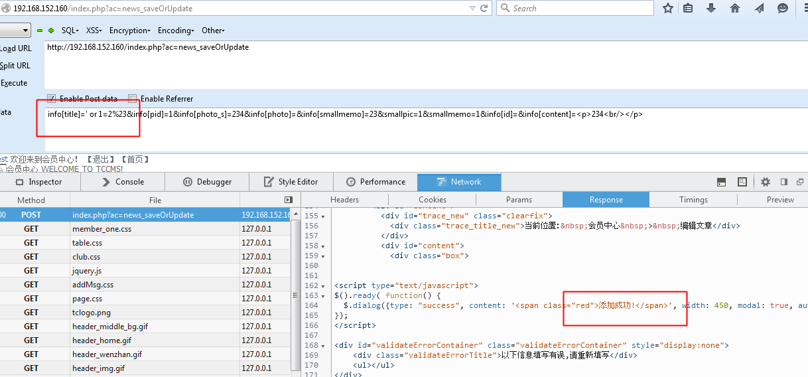Go to the browser home page
The width and height of the screenshot is (808, 377).
click(x=735, y=8)
